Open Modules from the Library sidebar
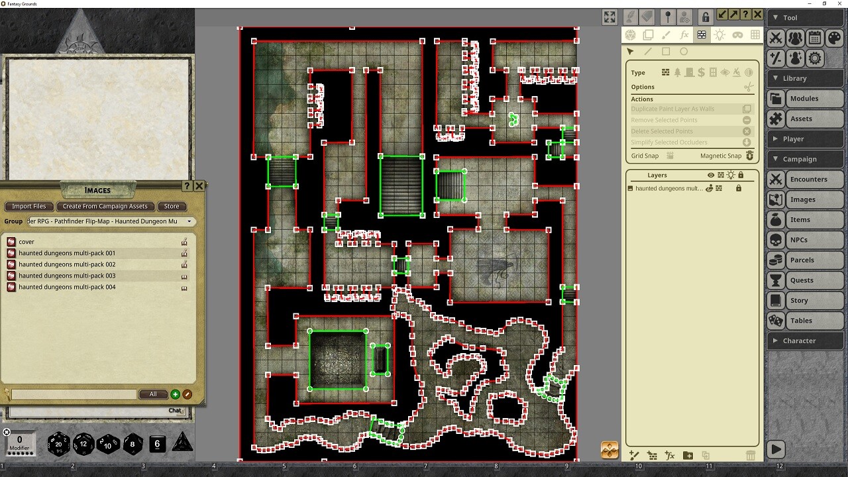848x477 pixels. (805, 98)
